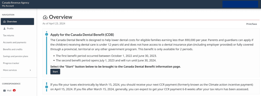Click the blue user box in header
This screenshot has height=96, width=261.
[240, 4]
